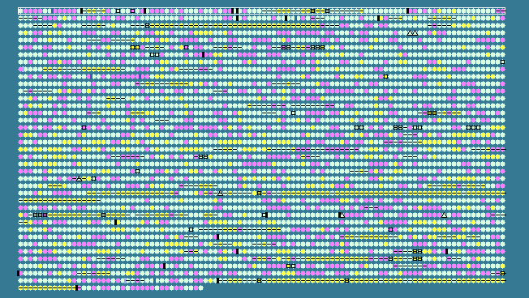Click the white square on the rightmost column
The height and width of the screenshot is (298, 529).
502,62
